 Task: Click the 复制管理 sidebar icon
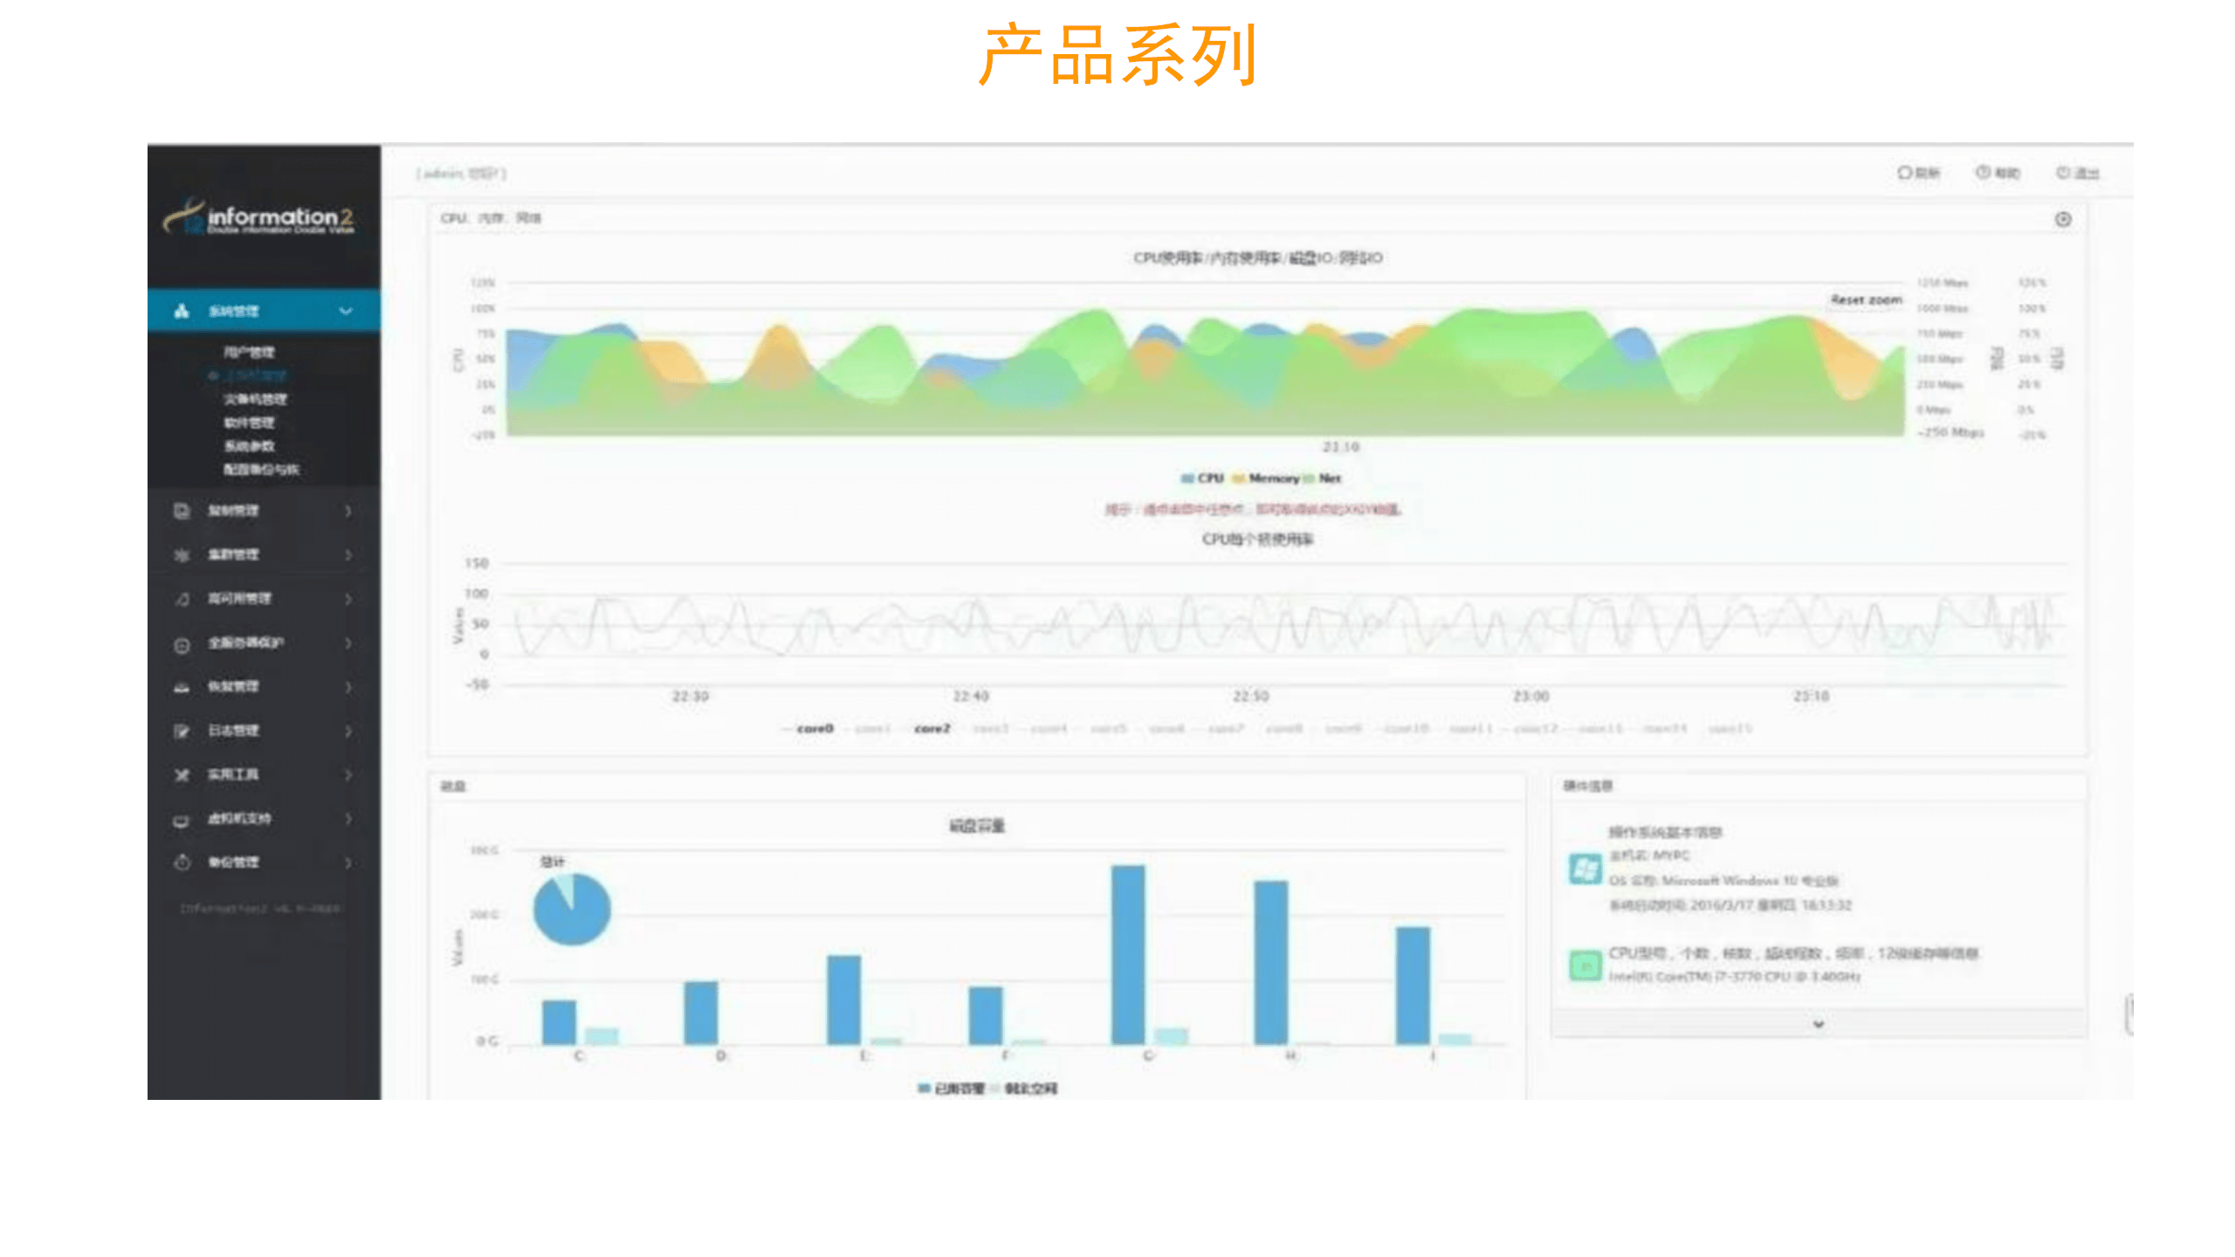pos(181,511)
